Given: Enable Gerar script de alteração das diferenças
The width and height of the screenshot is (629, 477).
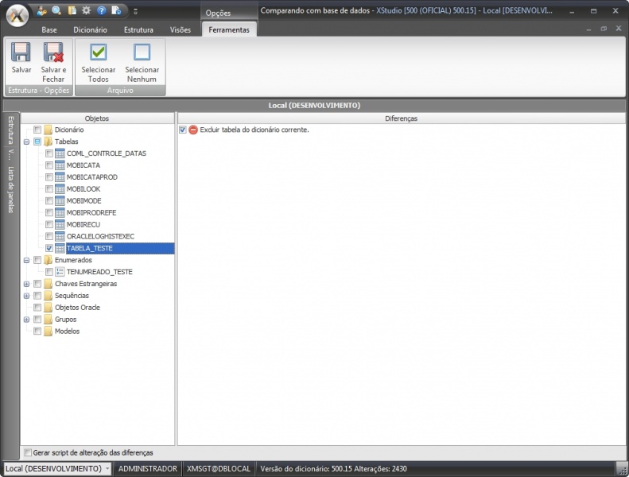Looking at the screenshot, I should coord(28,452).
